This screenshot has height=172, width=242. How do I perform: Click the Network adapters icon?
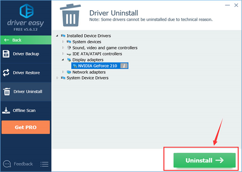[69, 72]
